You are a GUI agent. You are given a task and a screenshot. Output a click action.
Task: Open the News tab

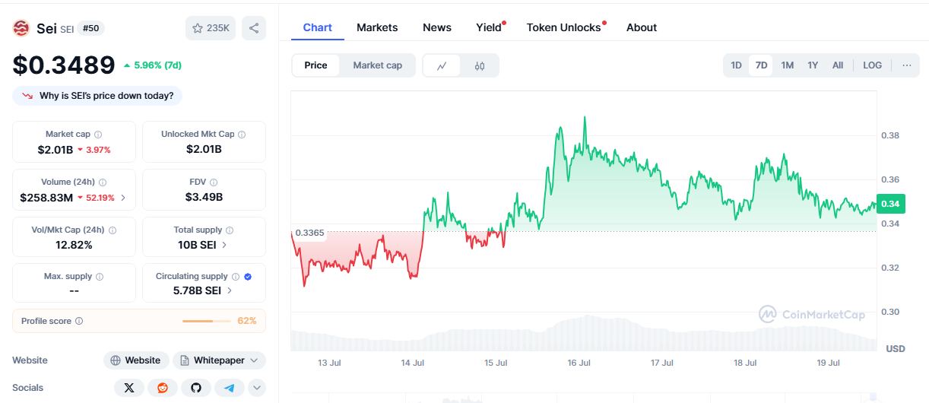coord(437,27)
